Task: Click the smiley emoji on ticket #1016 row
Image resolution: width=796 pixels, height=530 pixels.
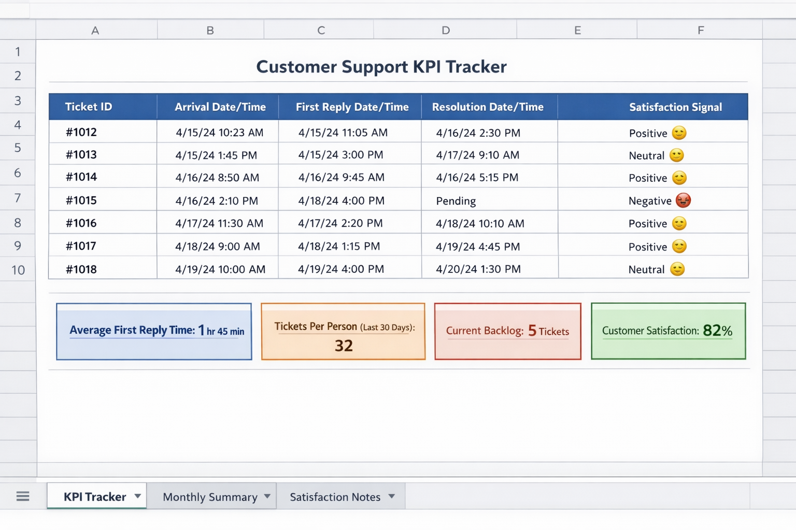Action: pyautogui.click(x=679, y=223)
